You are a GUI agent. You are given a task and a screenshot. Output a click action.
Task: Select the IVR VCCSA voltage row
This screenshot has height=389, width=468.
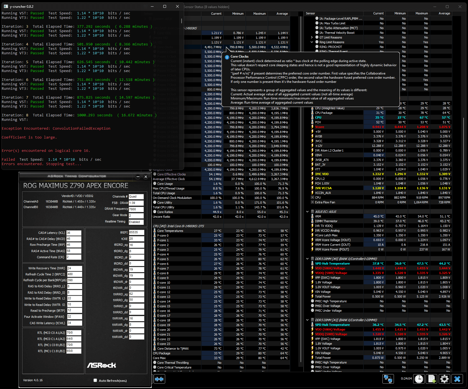(x=381, y=188)
